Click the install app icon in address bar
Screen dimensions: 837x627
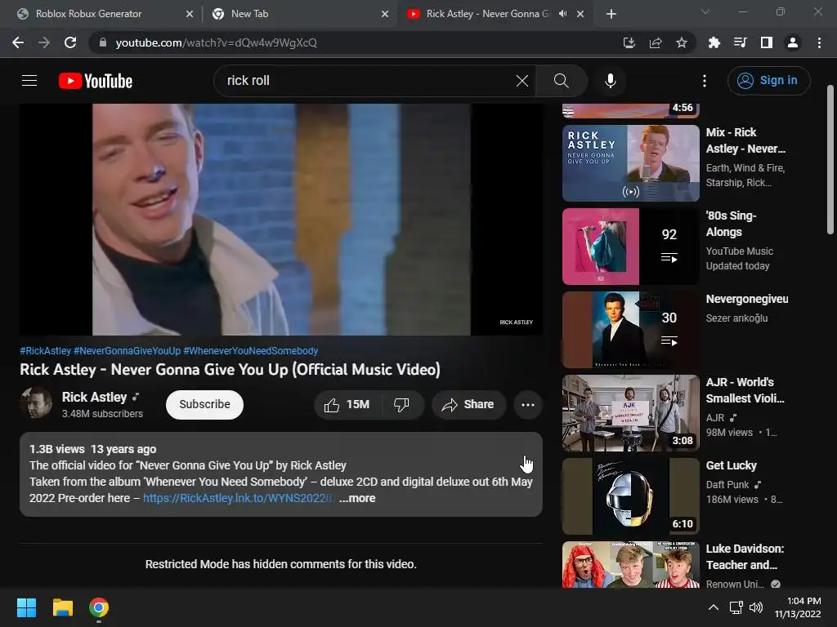point(629,42)
